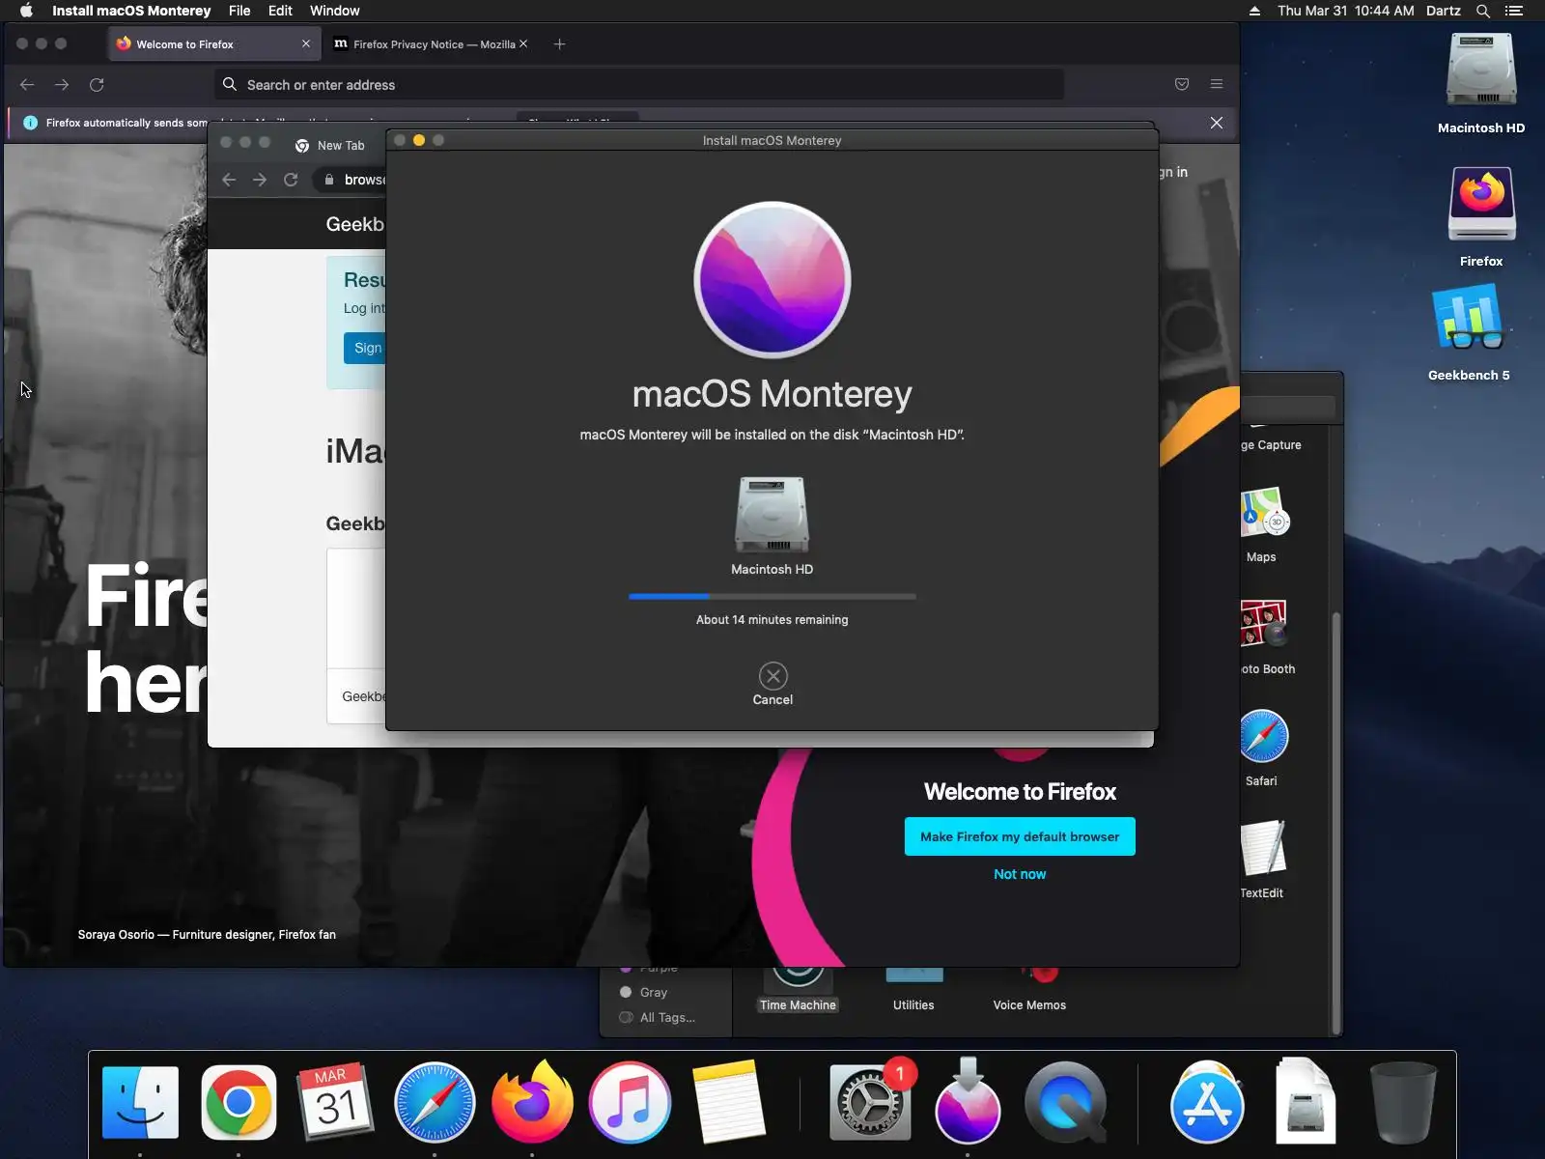The image size is (1545, 1159).
Task: Open App Store from the Dock
Action: click(1207, 1103)
